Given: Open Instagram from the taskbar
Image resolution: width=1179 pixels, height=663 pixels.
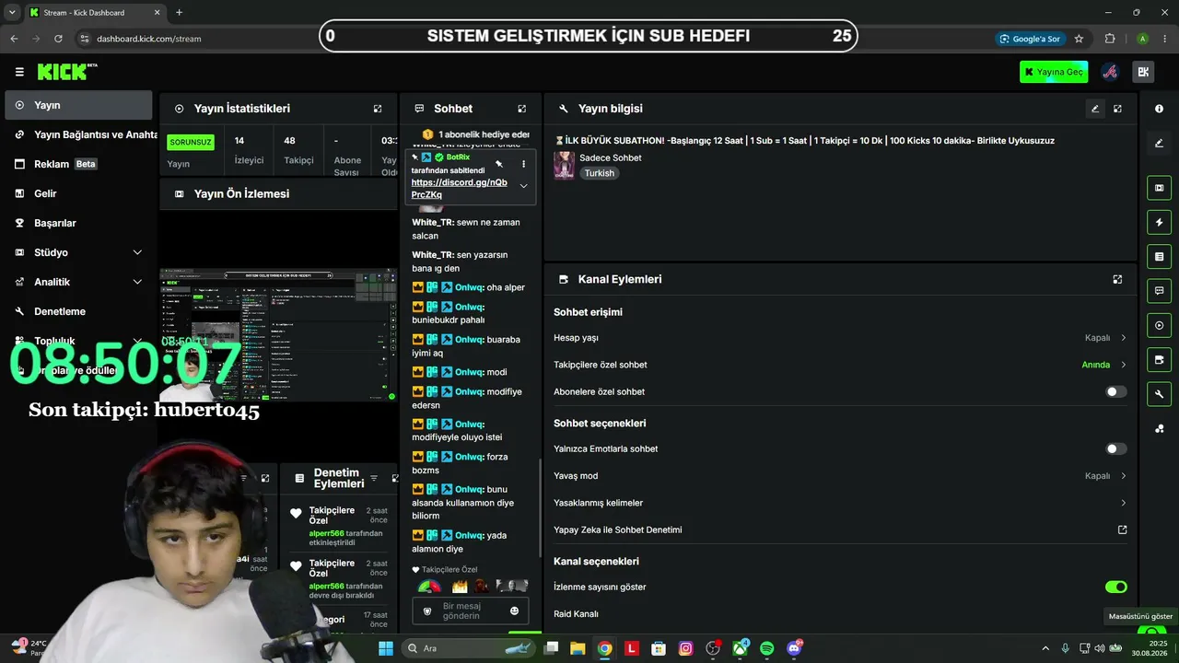Looking at the screenshot, I should pos(685,648).
